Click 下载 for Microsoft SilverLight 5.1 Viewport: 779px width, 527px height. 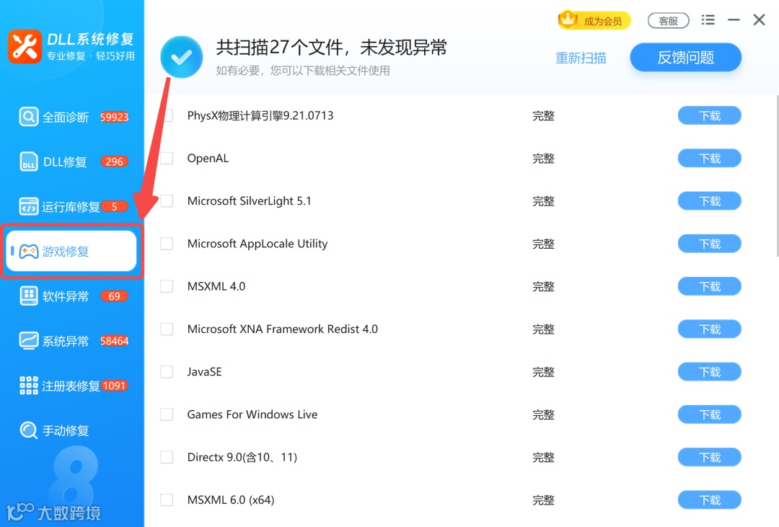click(710, 201)
